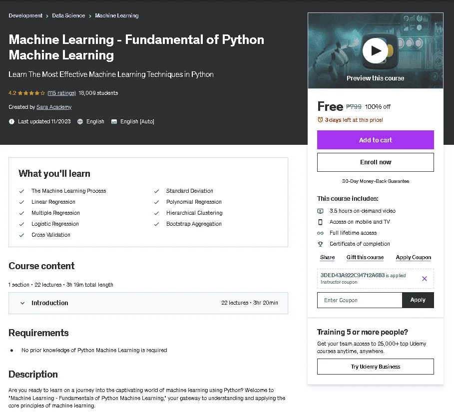Screen dimensions: 454x415
Task: Click checkmark beside Cross Validation
Action: [21, 235]
